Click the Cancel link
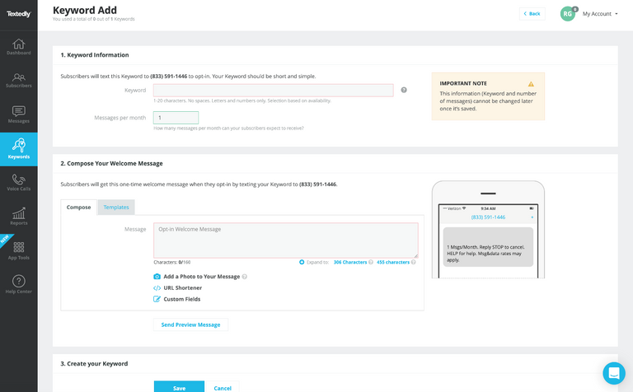This screenshot has width=633, height=392. [223, 388]
